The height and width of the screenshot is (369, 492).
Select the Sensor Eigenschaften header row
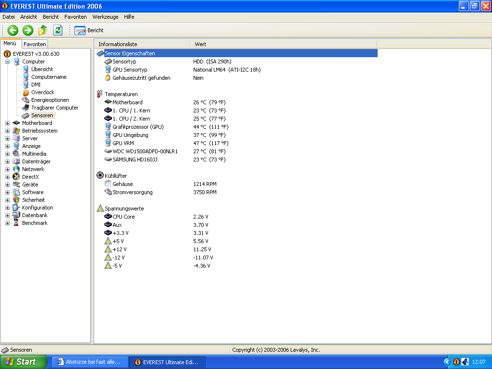(x=236, y=53)
